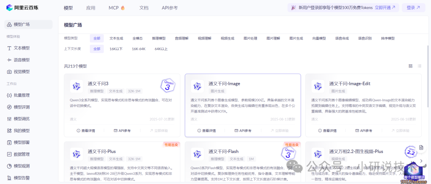Select the 文档 top navigation tab

click(x=144, y=8)
